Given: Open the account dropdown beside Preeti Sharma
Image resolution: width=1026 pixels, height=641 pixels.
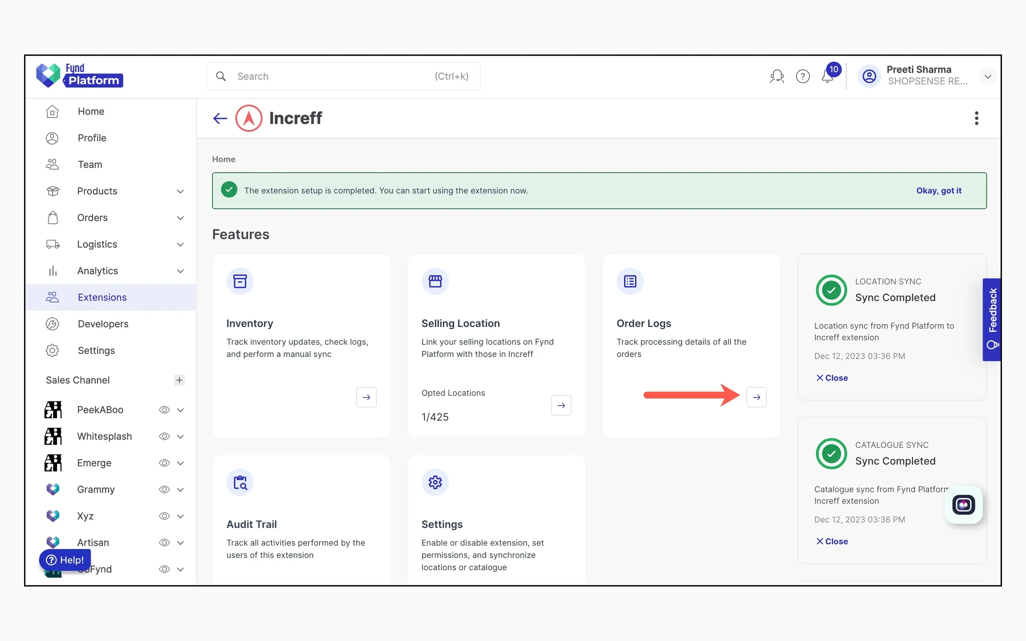Looking at the screenshot, I should click(988, 77).
